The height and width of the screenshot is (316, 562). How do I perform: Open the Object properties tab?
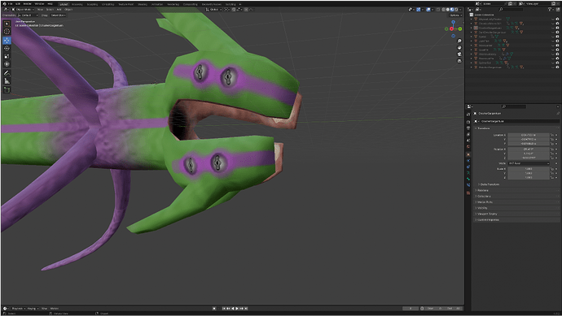[x=468, y=155]
